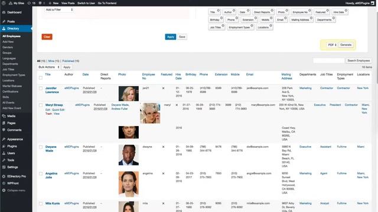This screenshot has width=378, height=212.
Task: Tick the checkbox for Mila Kunis row
Action: click(41, 204)
